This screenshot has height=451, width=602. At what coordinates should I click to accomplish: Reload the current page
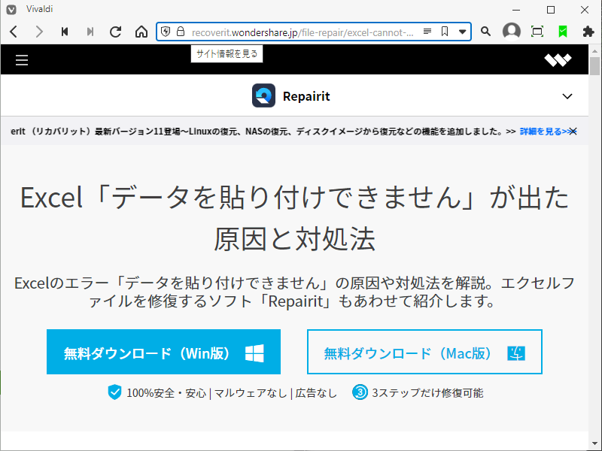pyautogui.click(x=116, y=32)
